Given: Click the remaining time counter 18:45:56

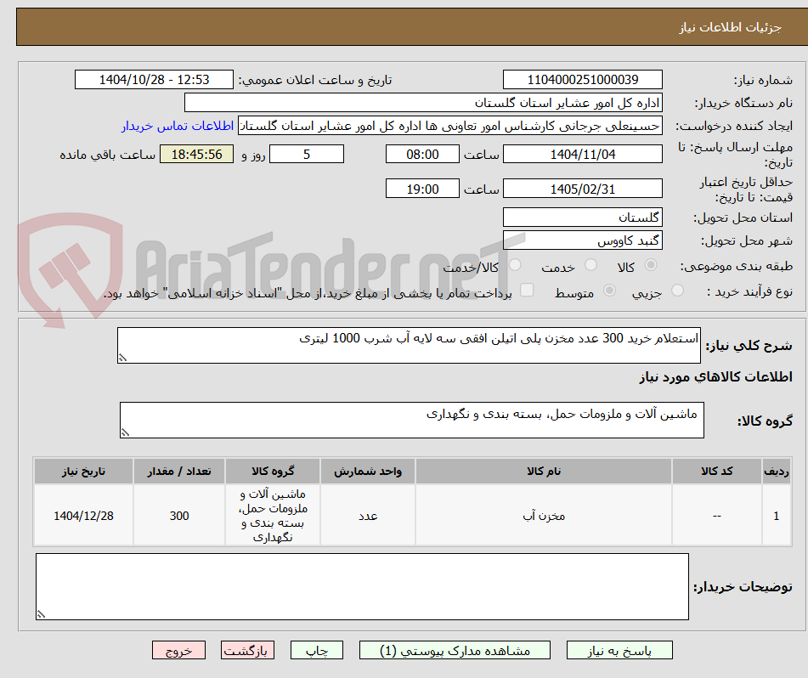Looking at the screenshot, I should click(196, 154).
